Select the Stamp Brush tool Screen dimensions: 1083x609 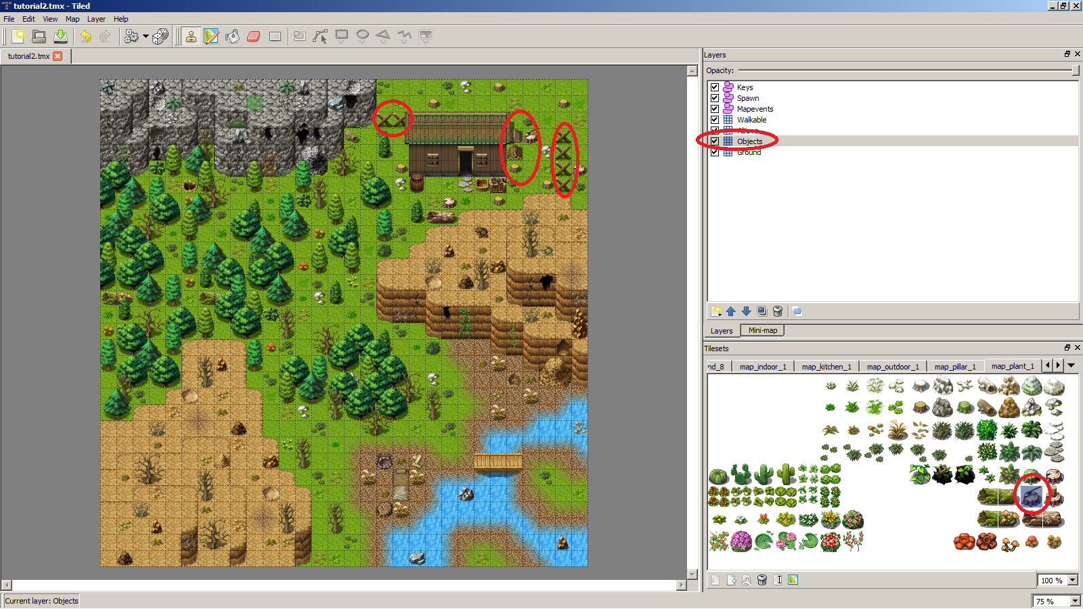tap(191, 37)
